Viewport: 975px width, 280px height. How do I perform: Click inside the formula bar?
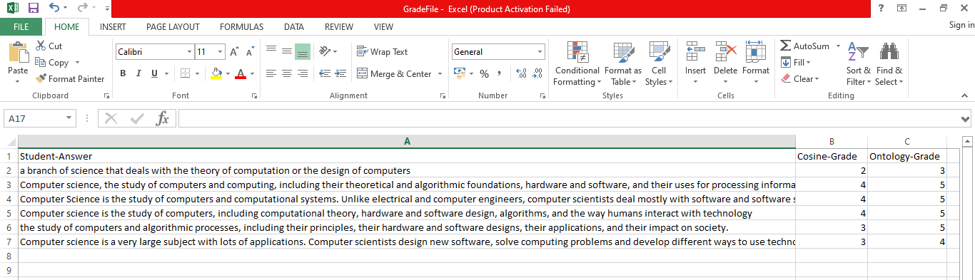[568, 118]
